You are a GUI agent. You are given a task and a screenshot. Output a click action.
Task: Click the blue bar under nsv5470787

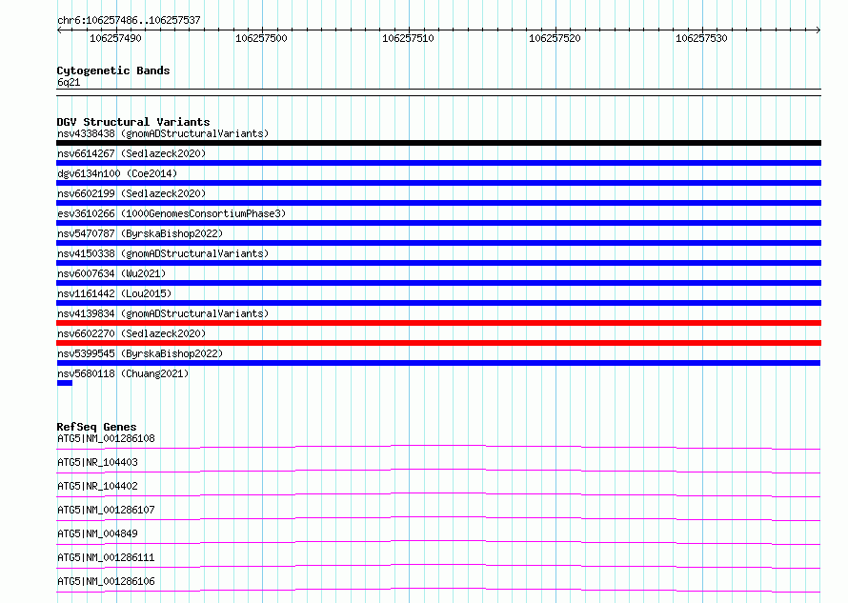(438, 243)
